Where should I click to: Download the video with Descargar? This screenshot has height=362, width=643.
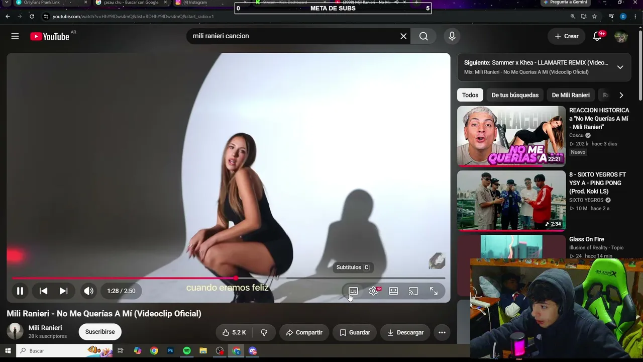point(405,332)
